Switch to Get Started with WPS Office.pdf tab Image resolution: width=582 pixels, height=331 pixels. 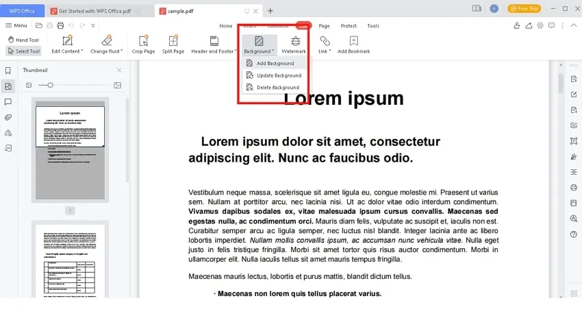pos(95,11)
